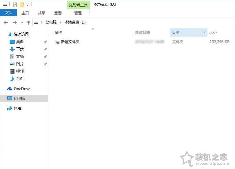Image resolution: width=235 pixels, height=169 pixels.
Task: Click the 视频 film icon
Action: click(12, 72)
